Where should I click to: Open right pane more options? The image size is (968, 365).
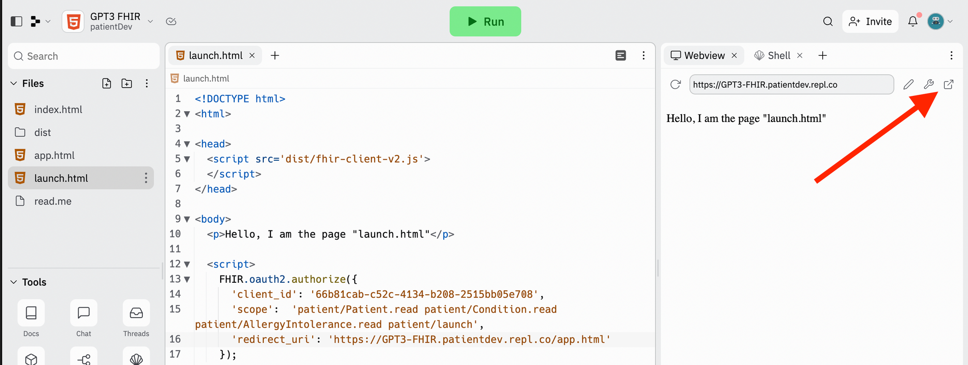(951, 56)
